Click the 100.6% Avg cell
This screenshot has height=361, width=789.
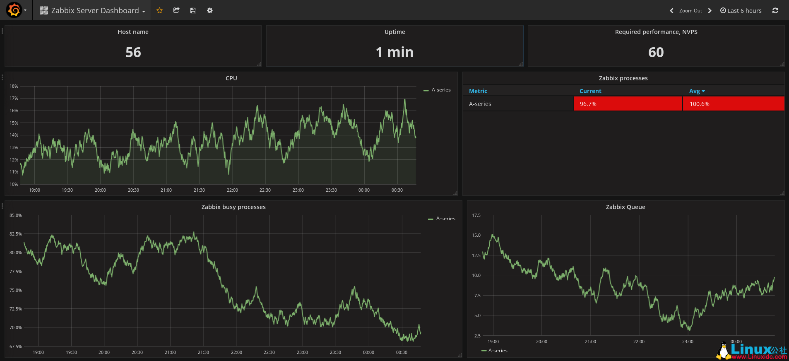pos(734,104)
